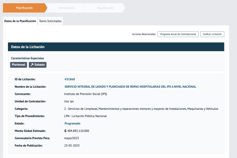Switch to Datos de la Planificación tab
Screen dimensions: 237x158
click(x=20, y=21)
